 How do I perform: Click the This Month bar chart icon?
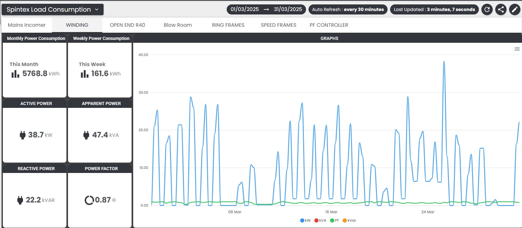pos(15,74)
